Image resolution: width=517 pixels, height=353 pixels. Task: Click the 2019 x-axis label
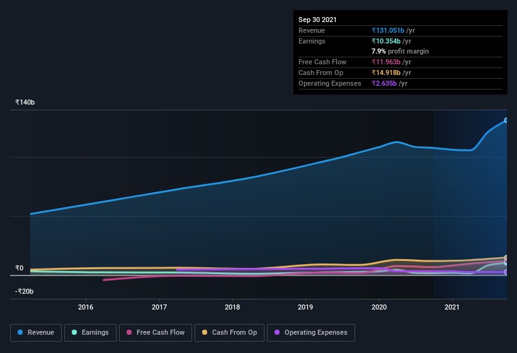(x=305, y=307)
